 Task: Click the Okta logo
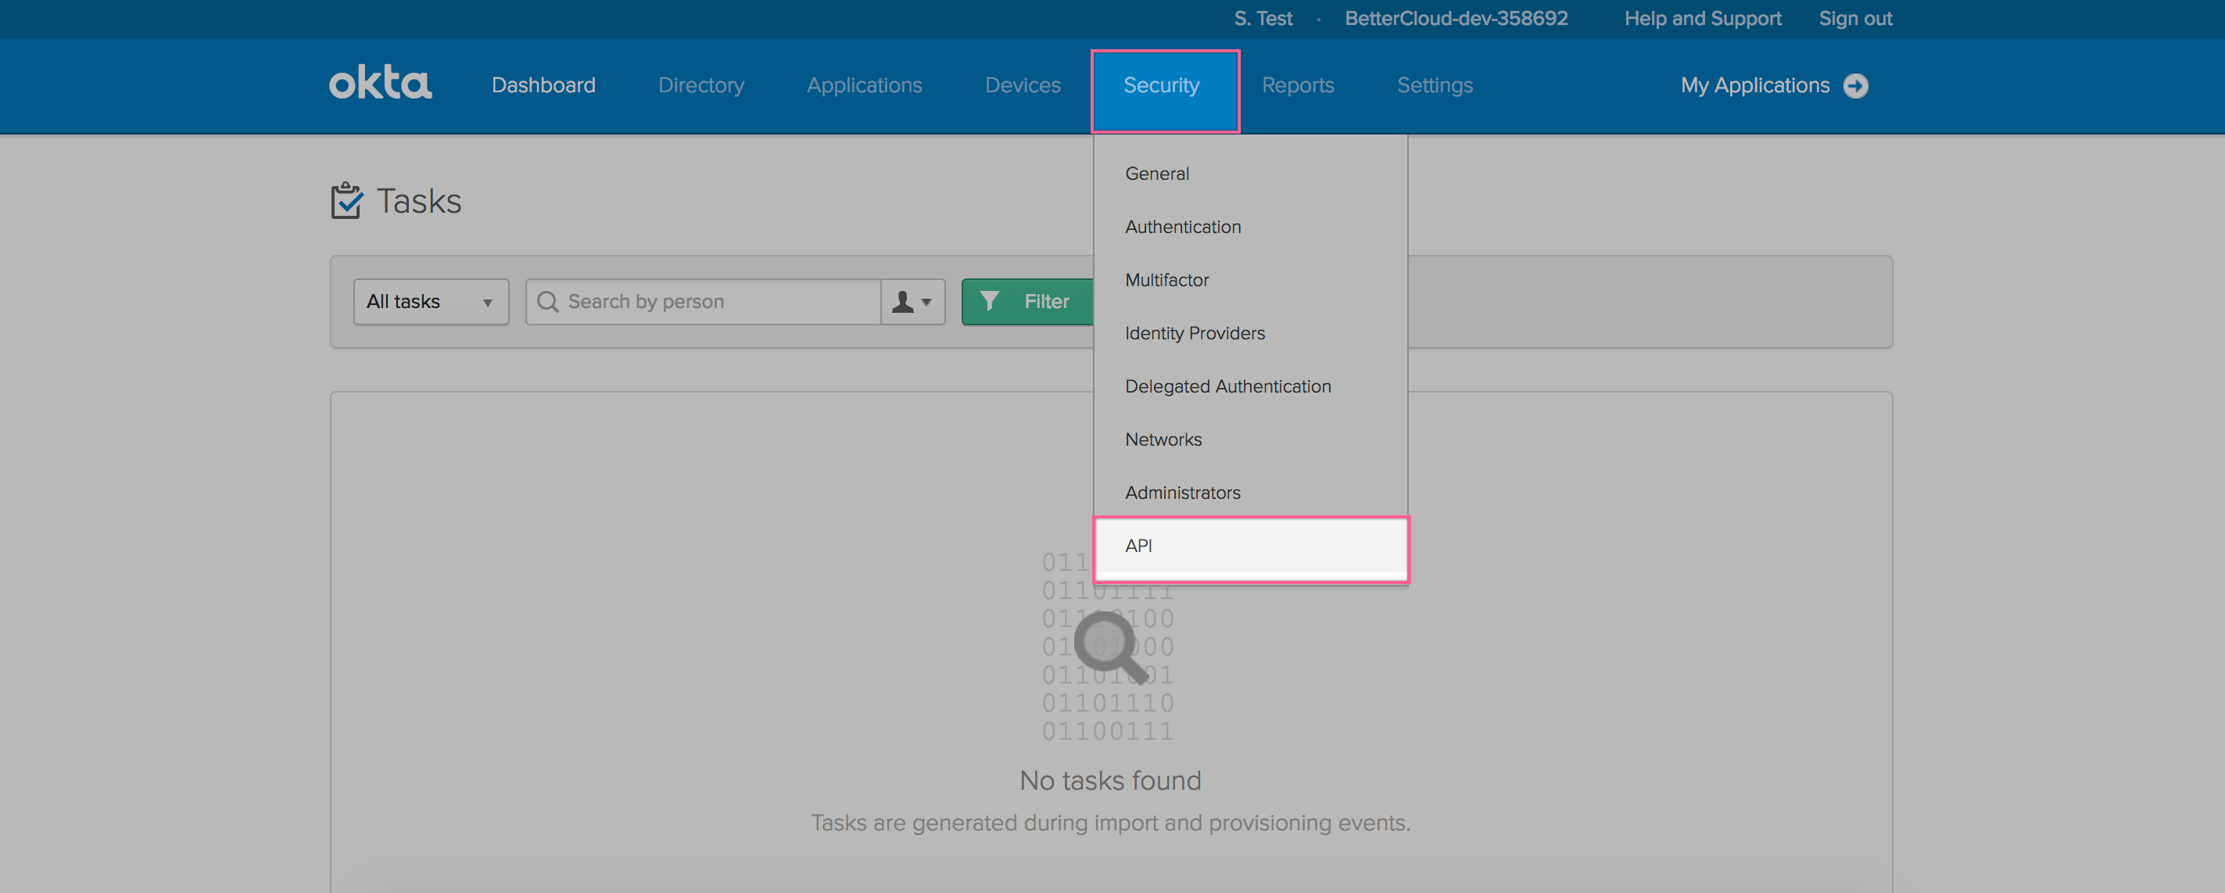380,82
